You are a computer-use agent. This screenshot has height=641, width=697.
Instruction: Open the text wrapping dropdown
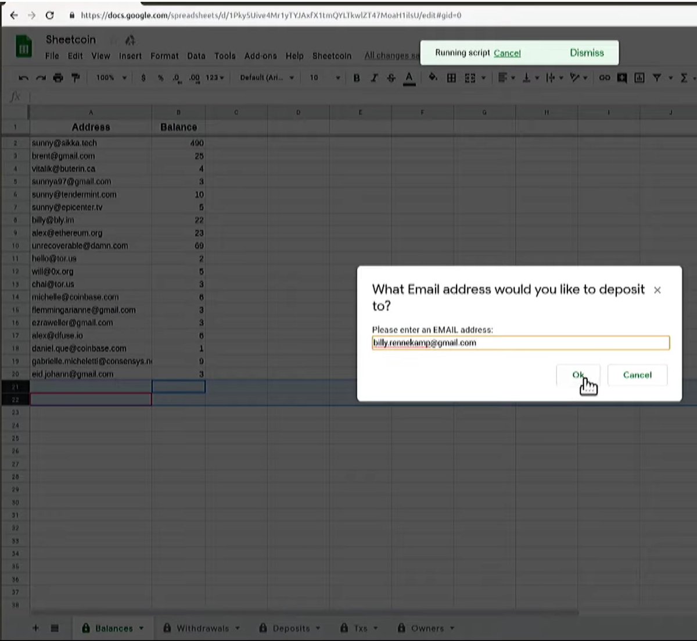pyautogui.click(x=555, y=78)
